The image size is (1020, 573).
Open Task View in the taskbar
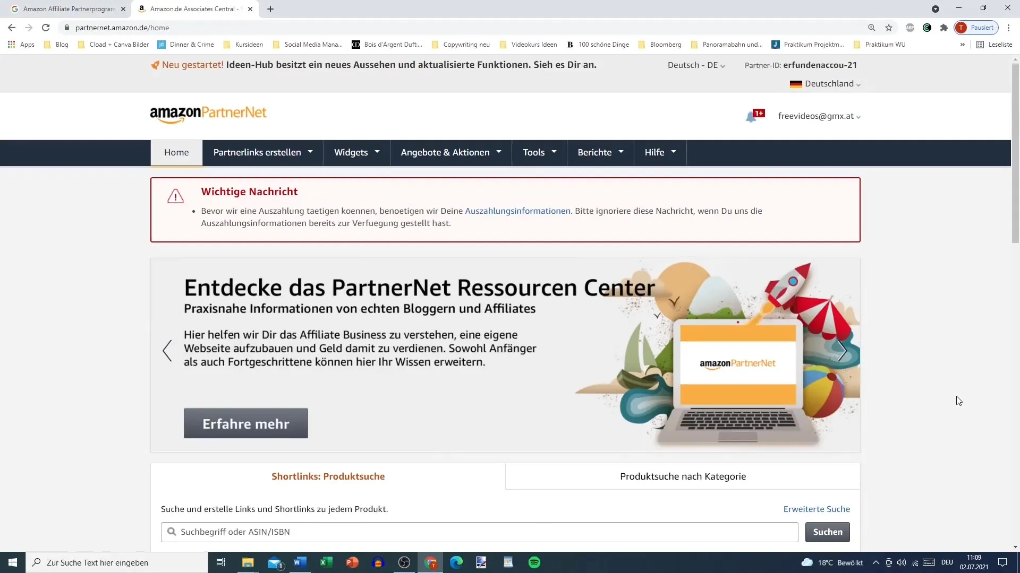[221, 562]
